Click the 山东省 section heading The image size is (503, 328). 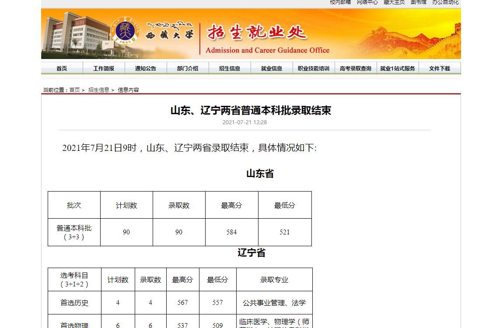click(260, 174)
